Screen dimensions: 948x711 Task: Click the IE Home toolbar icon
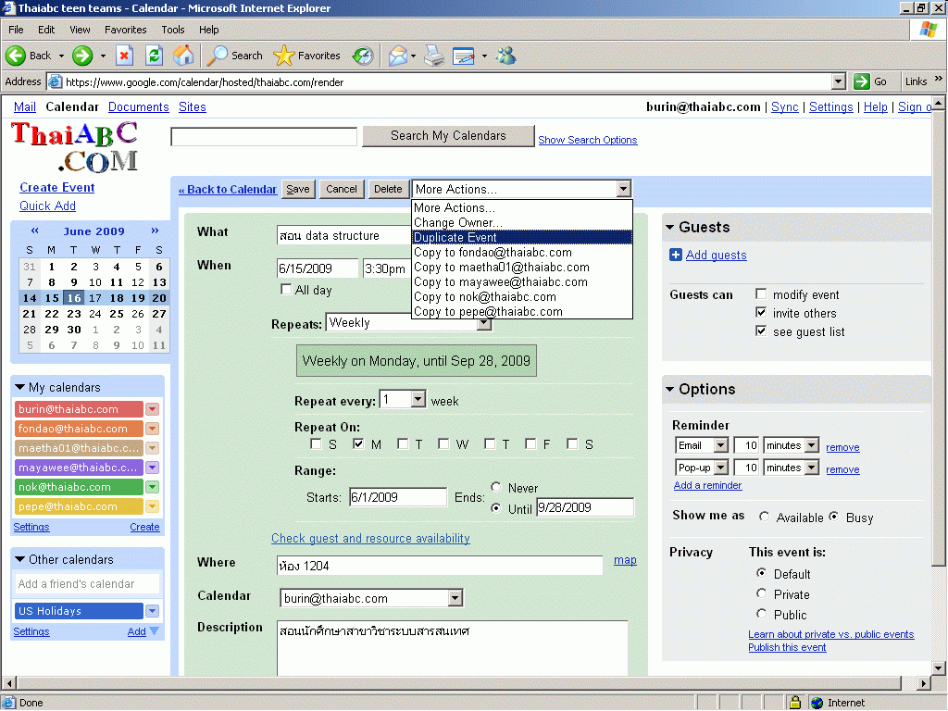coord(183,56)
